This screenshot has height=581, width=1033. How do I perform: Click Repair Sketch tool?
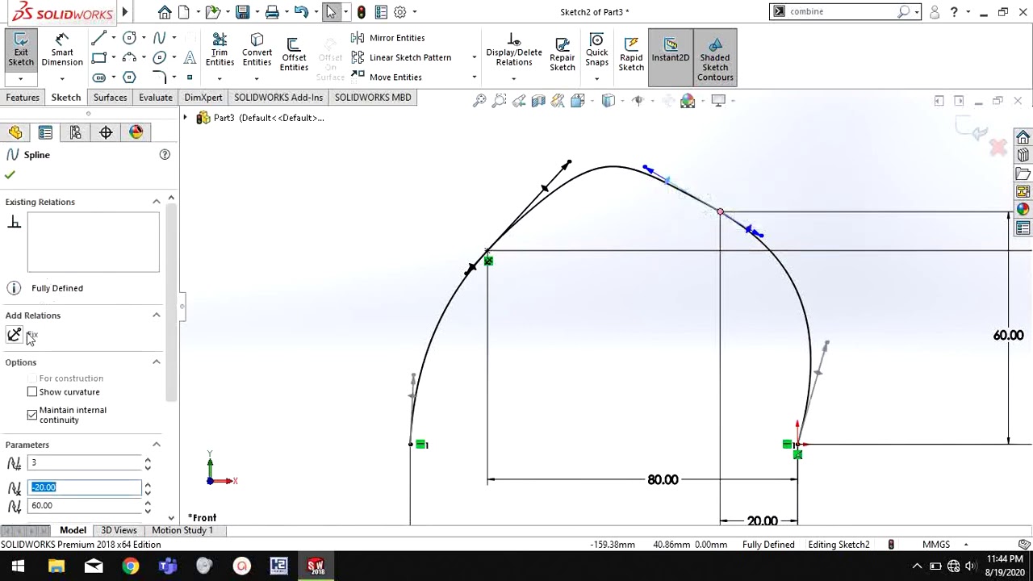tap(563, 52)
